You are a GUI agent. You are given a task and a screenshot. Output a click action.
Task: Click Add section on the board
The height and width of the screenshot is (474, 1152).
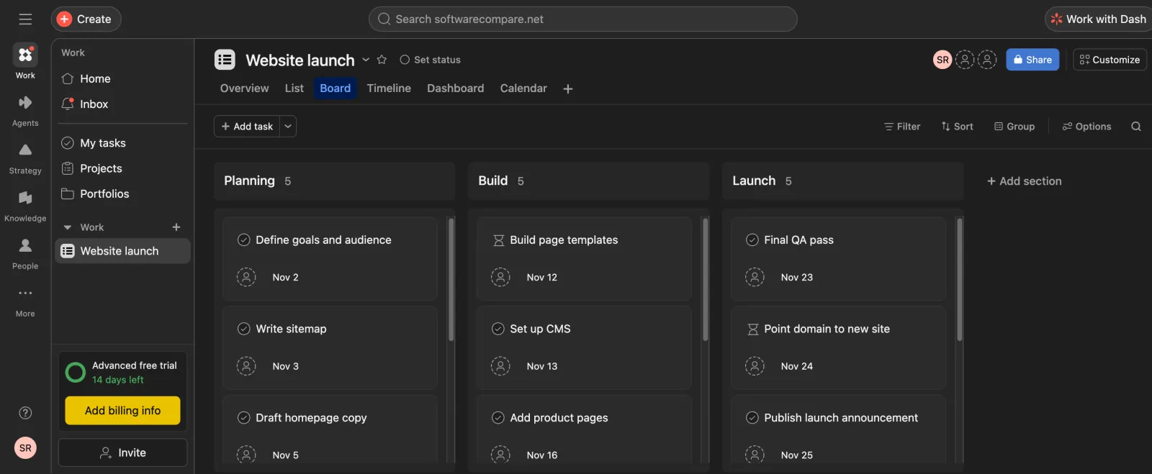coord(1024,181)
